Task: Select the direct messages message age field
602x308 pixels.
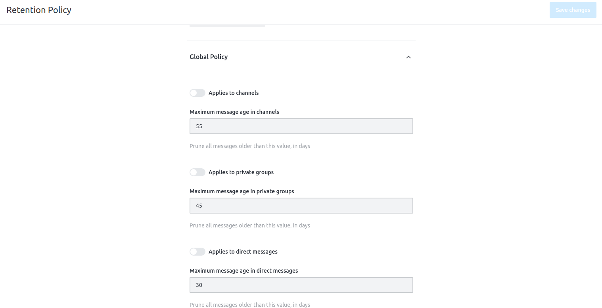Action: [x=301, y=285]
